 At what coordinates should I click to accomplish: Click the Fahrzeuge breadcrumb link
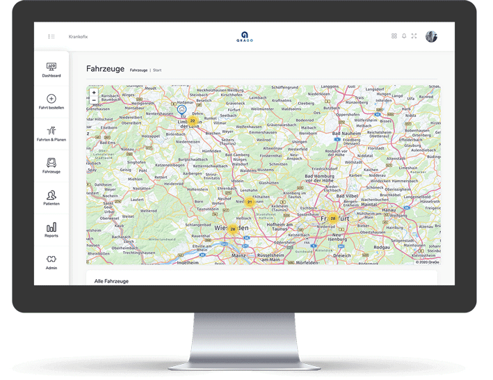tap(138, 70)
